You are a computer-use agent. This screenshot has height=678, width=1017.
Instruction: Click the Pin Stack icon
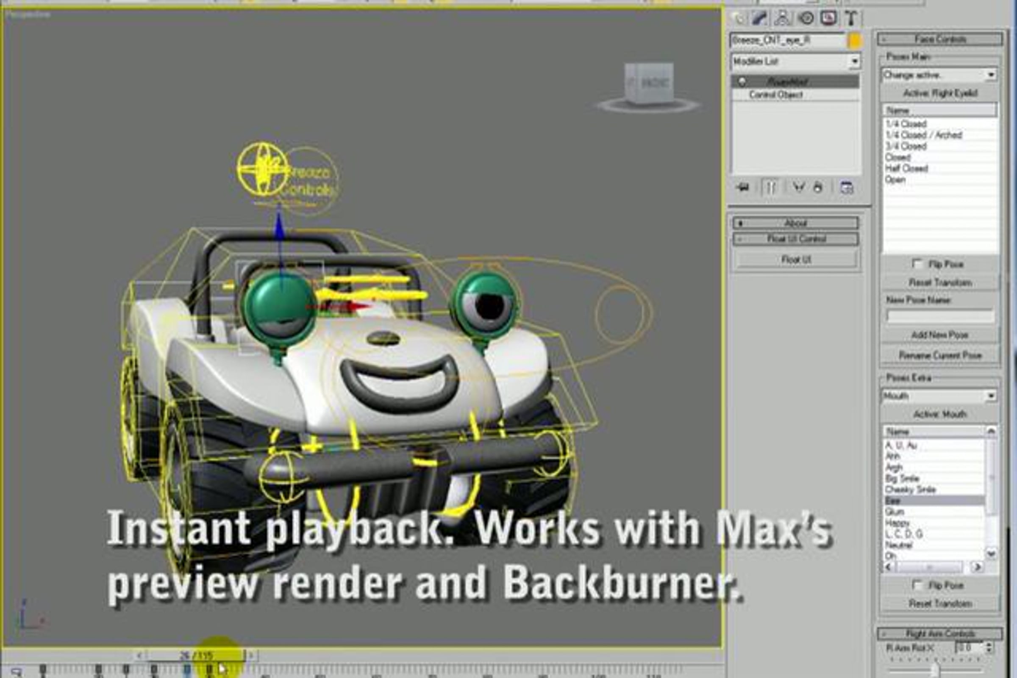(743, 188)
